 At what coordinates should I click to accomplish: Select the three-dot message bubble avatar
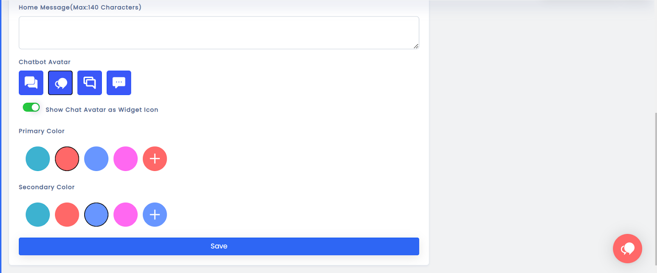click(119, 83)
